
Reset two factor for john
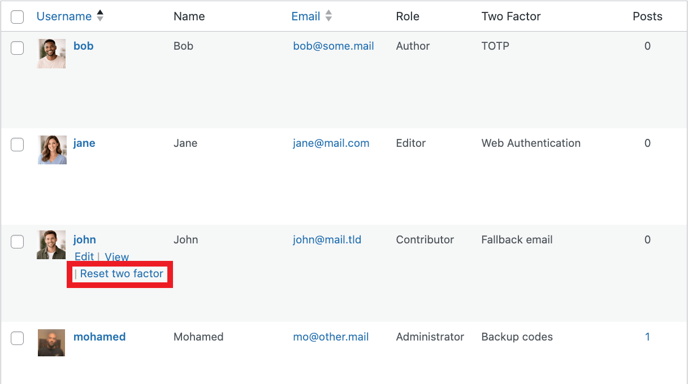123,273
